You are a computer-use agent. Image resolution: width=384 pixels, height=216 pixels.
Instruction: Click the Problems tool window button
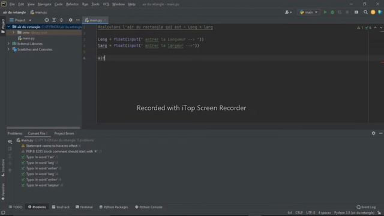tap(37, 207)
